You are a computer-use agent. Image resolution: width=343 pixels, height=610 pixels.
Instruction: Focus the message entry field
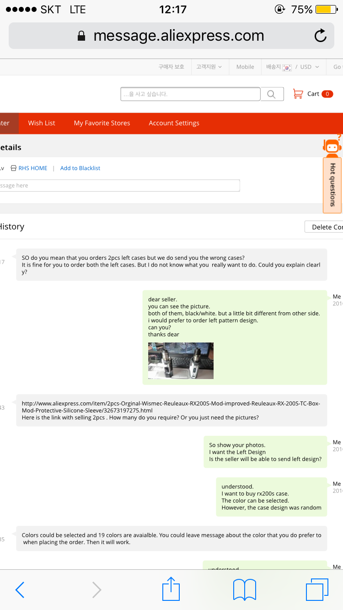coord(120,186)
